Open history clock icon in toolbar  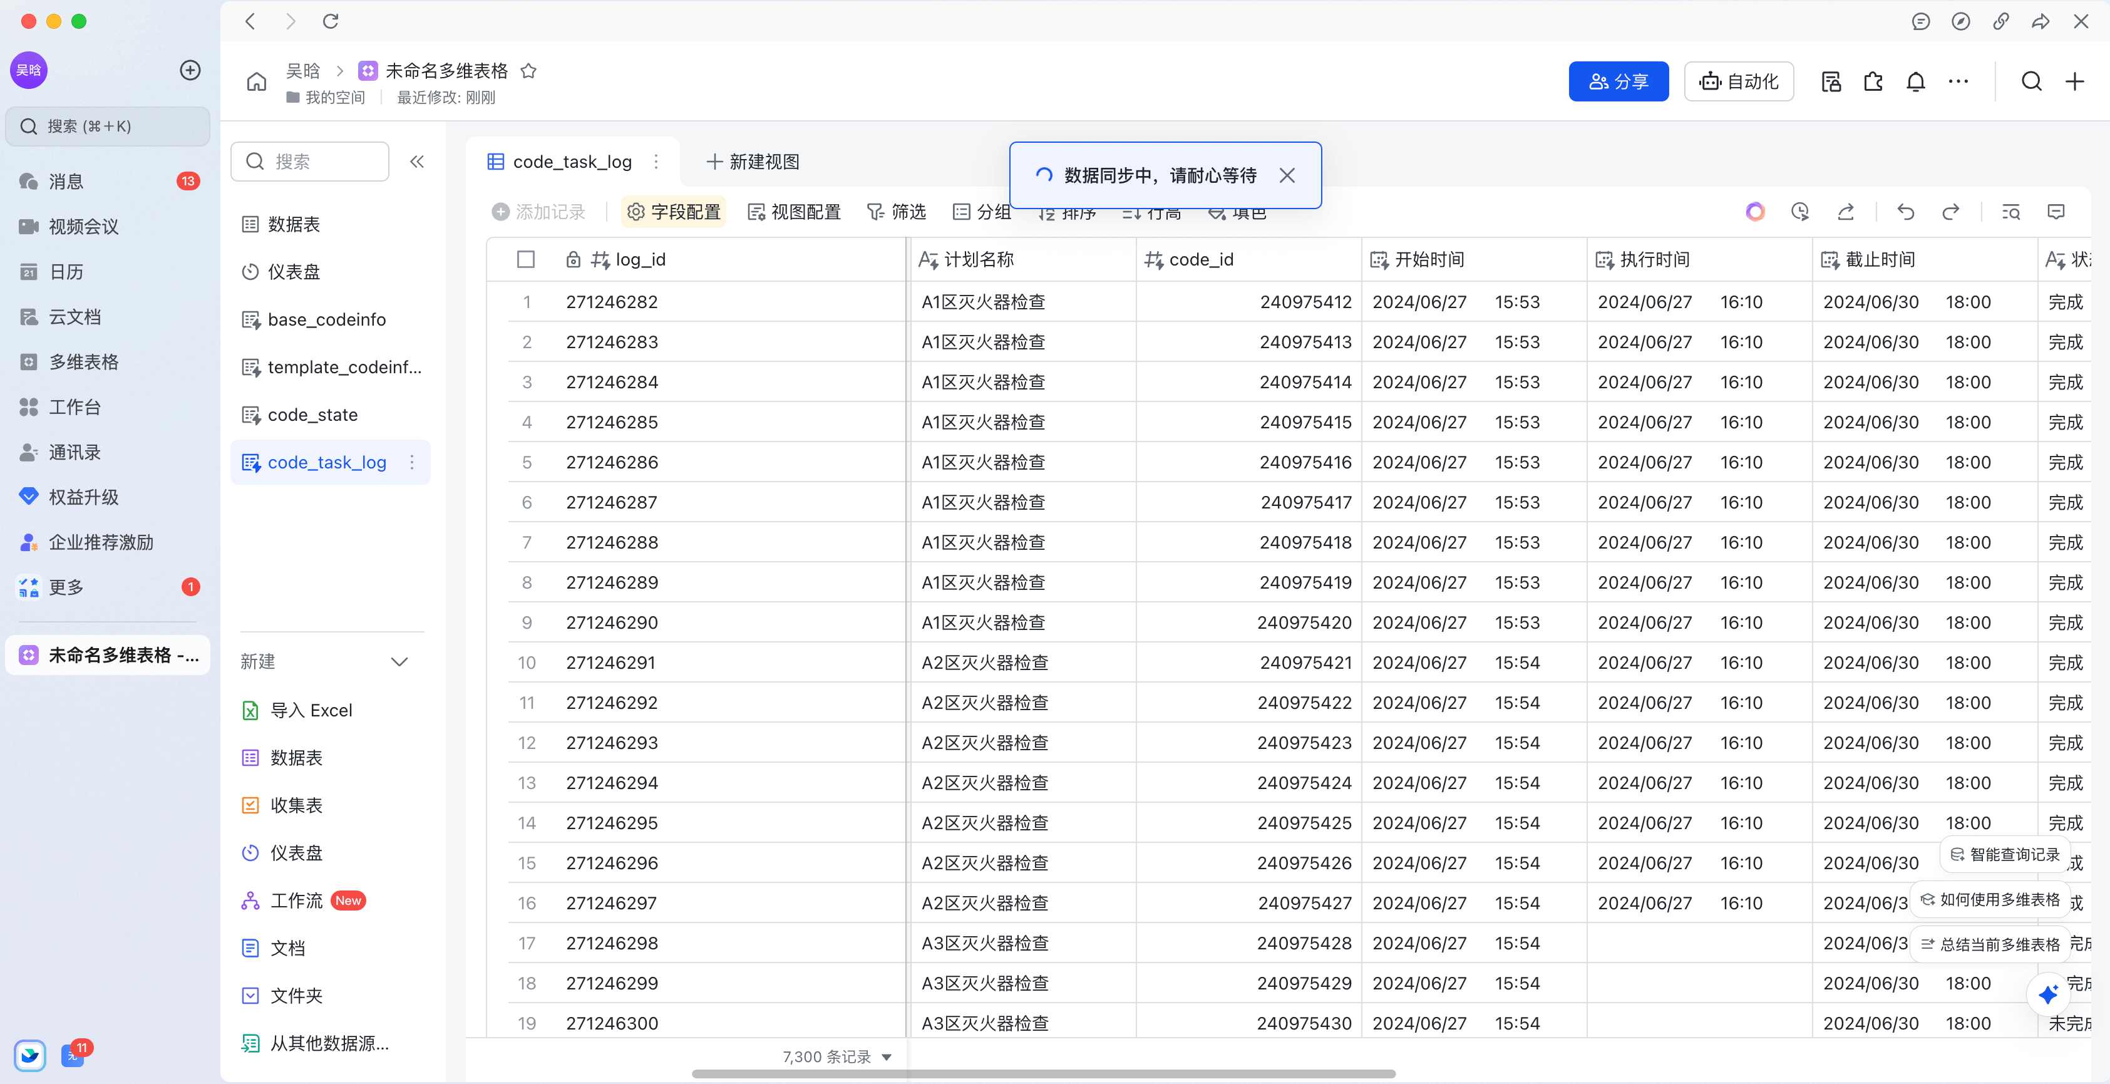(1799, 212)
